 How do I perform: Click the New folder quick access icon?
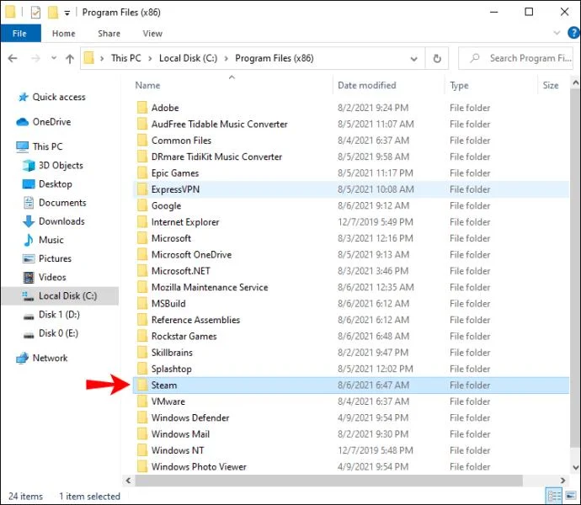click(53, 13)
